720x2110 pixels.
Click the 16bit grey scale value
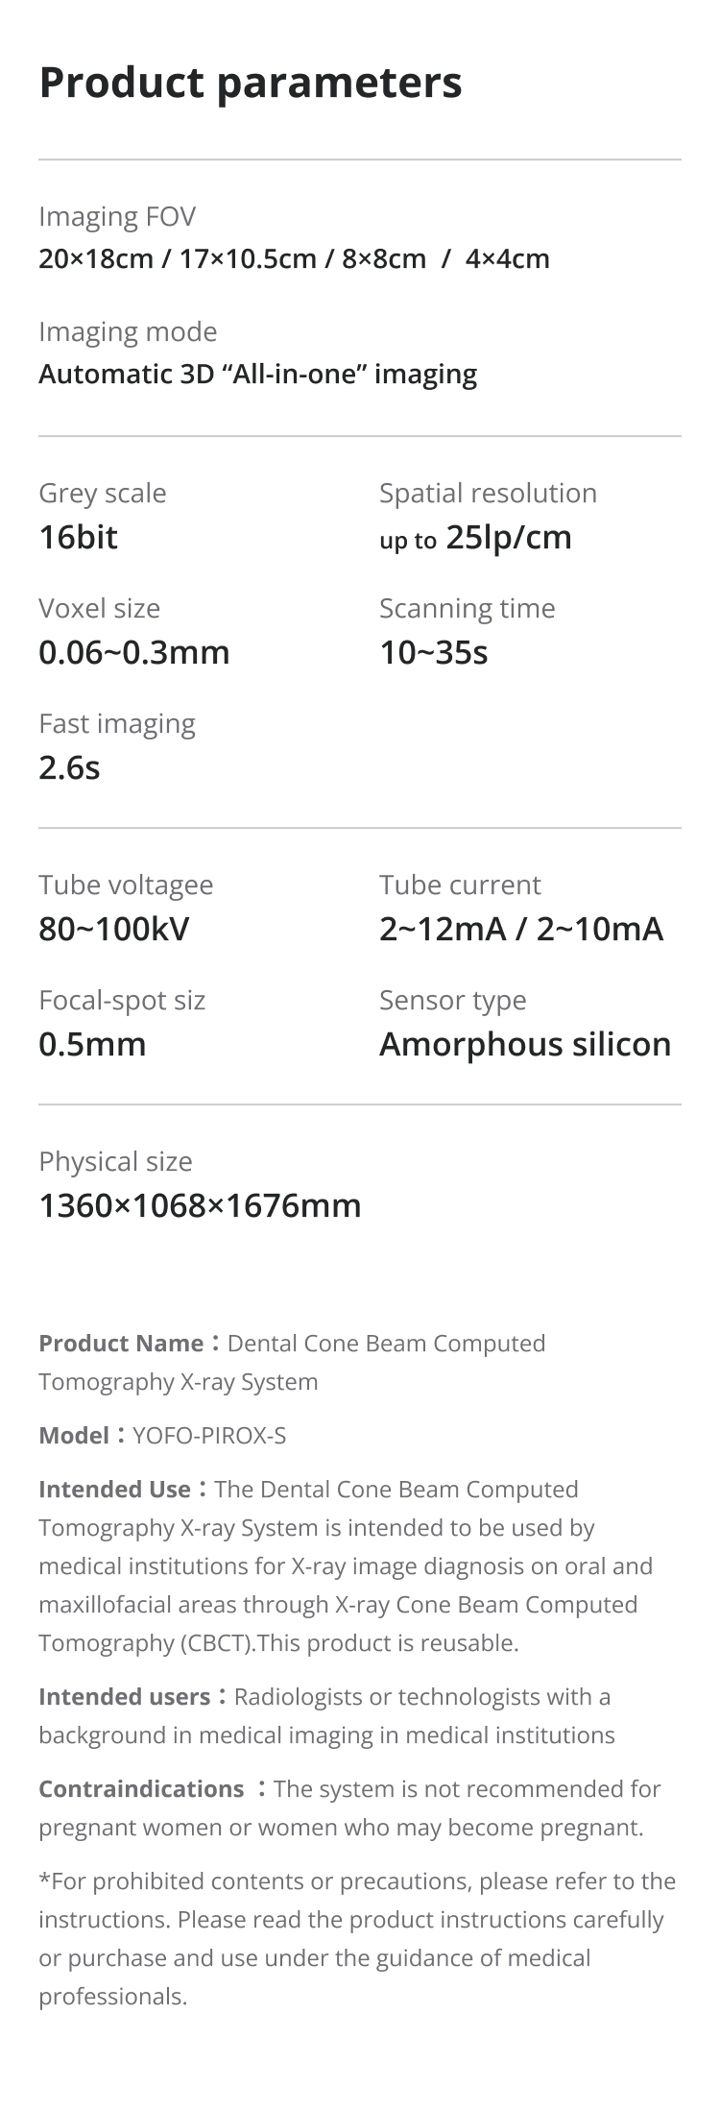[78, 538]
